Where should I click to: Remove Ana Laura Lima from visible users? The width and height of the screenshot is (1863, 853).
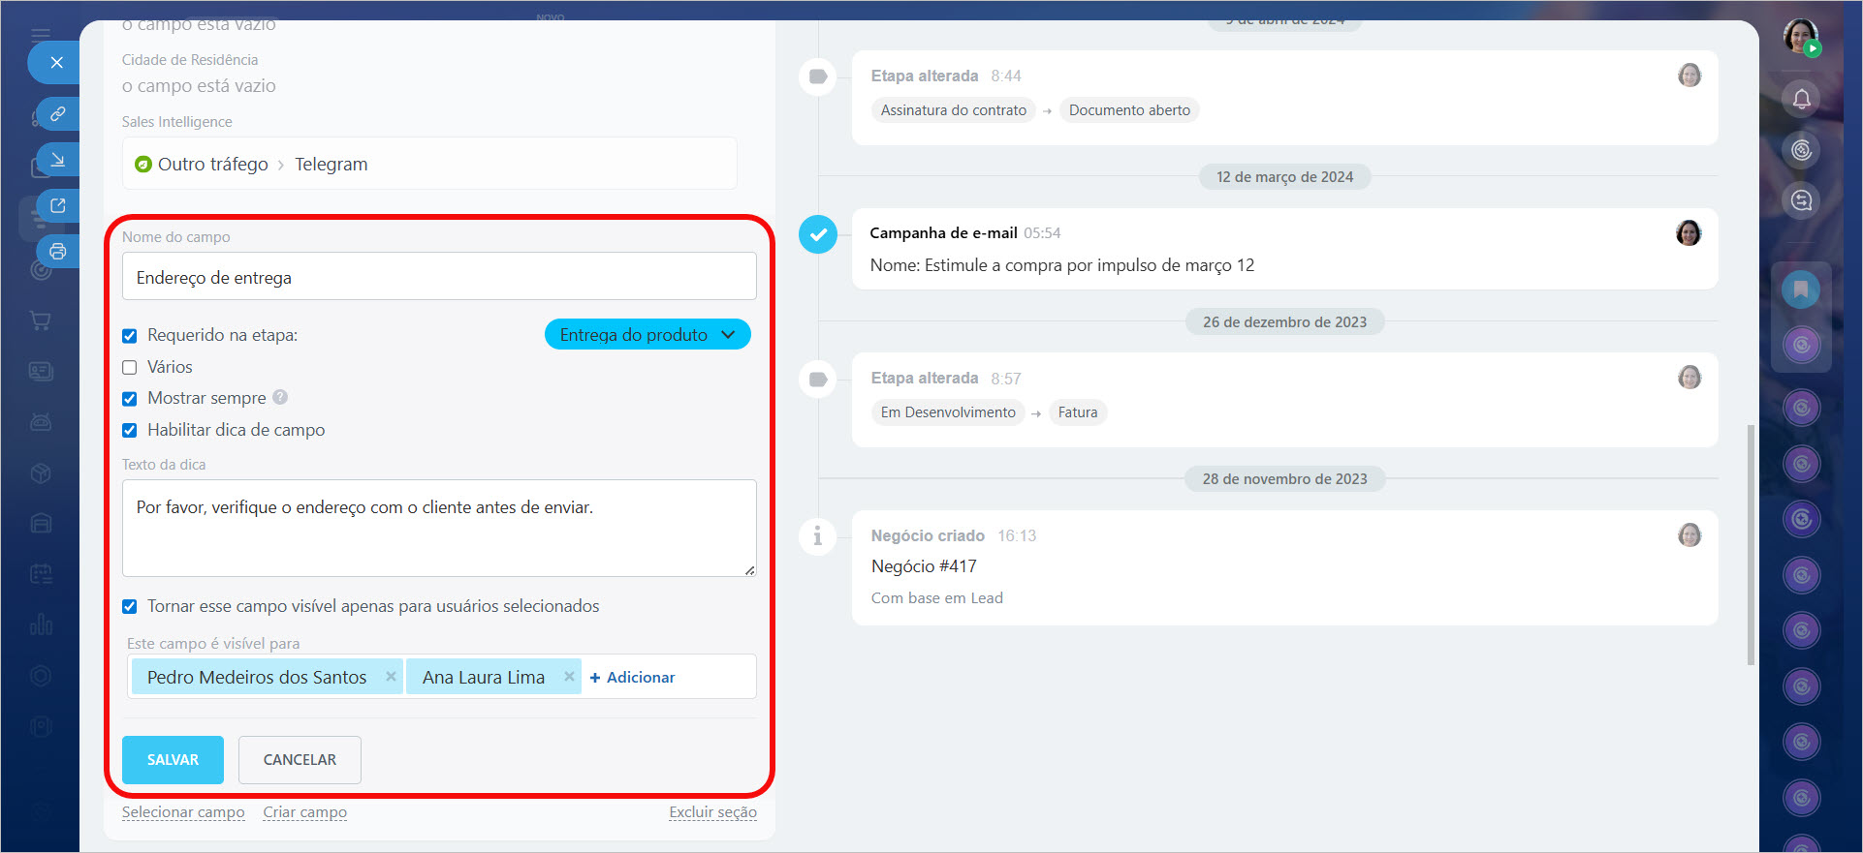(569, 677)
